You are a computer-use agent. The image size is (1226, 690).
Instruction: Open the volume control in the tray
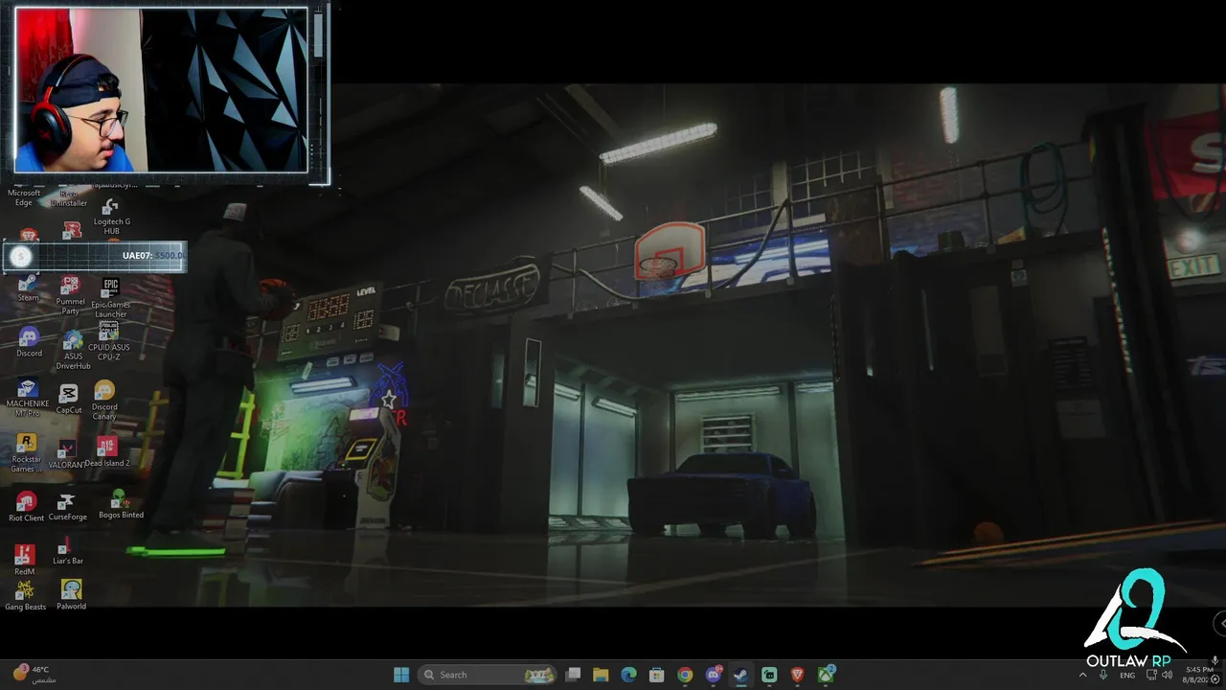pos(1167,675)
